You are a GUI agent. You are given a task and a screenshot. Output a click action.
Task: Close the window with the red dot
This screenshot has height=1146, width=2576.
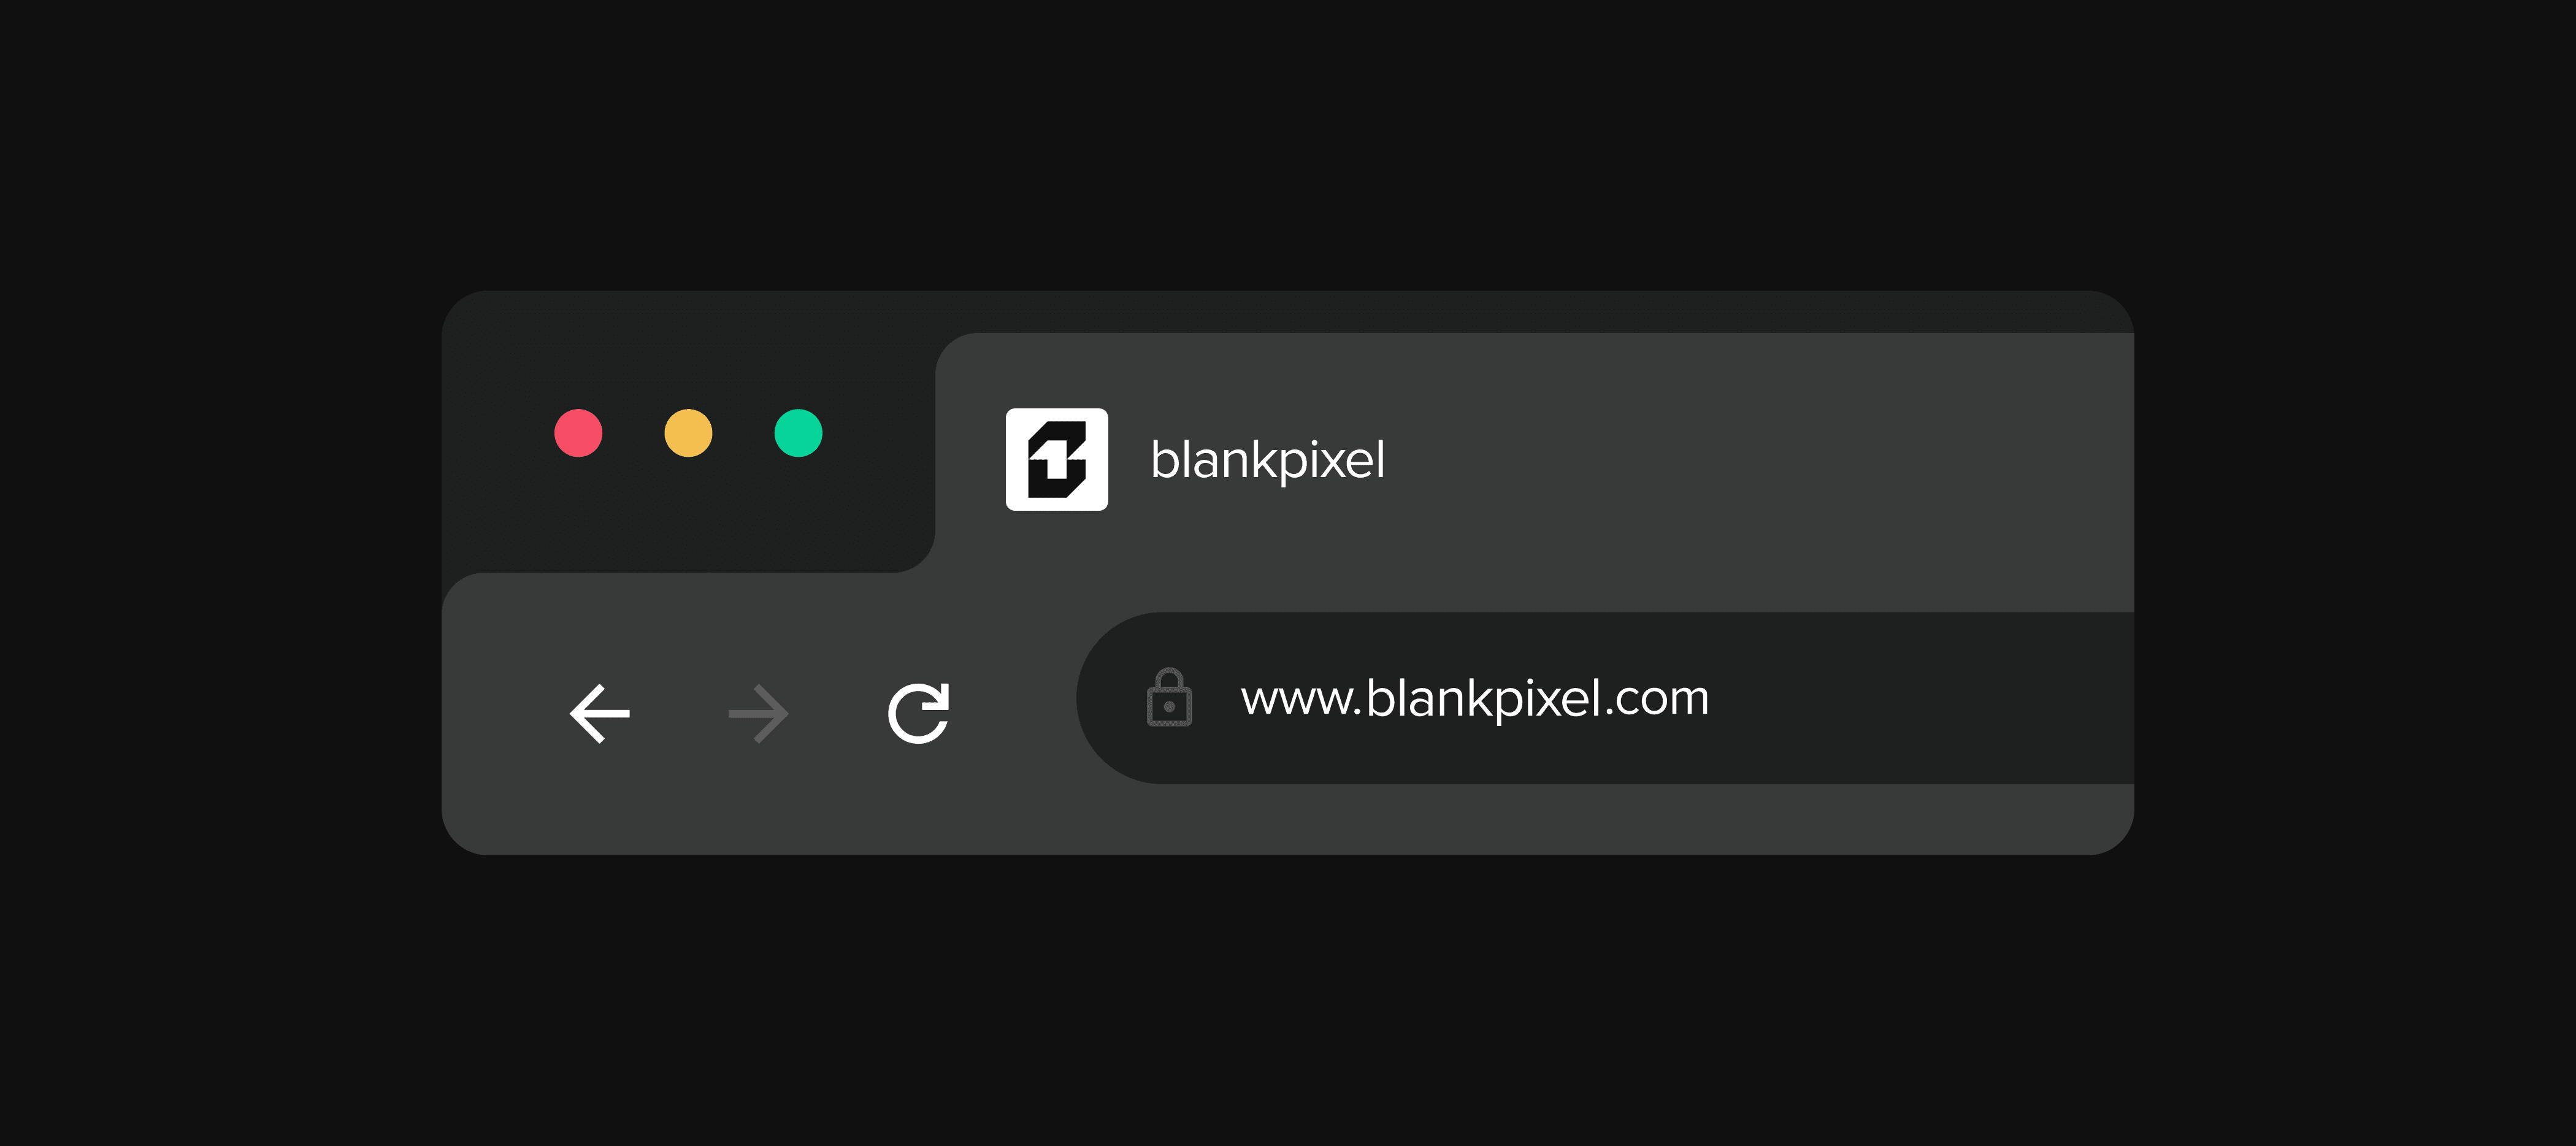tap(578, 433)
